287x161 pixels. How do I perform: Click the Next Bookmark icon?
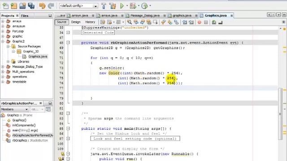tap(170, 22)
